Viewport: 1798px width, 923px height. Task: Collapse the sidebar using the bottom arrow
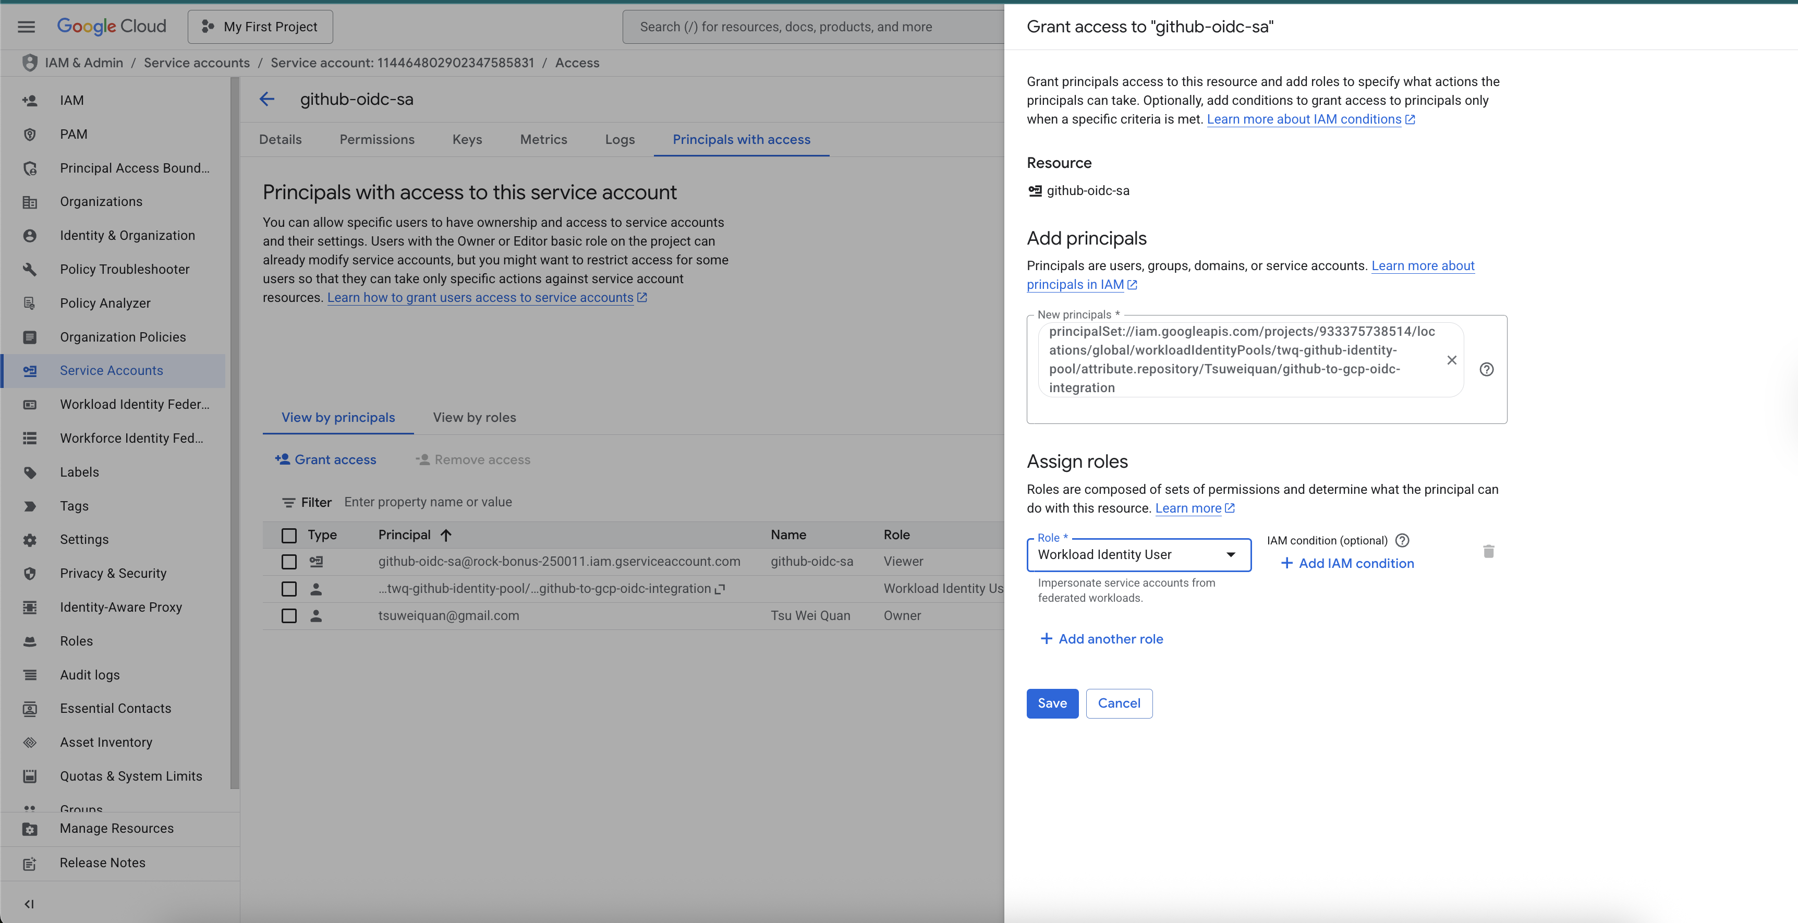pos(29,904)
